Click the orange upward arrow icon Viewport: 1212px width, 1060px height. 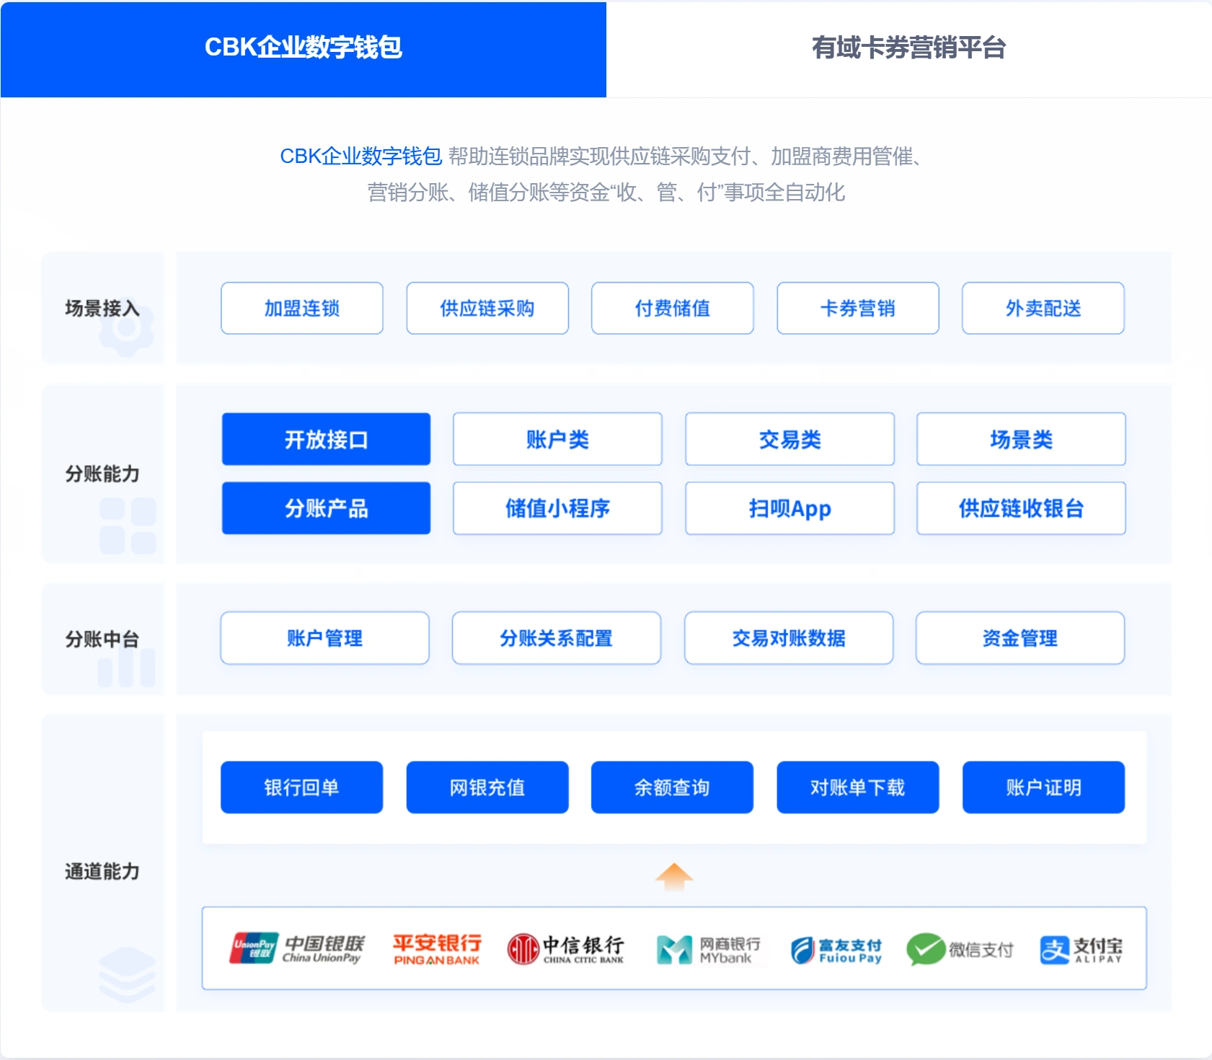tap(674, 876)
